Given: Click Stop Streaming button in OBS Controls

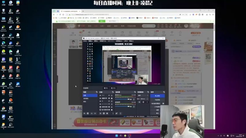Looking at the screenshot, I should click(157, 96).
